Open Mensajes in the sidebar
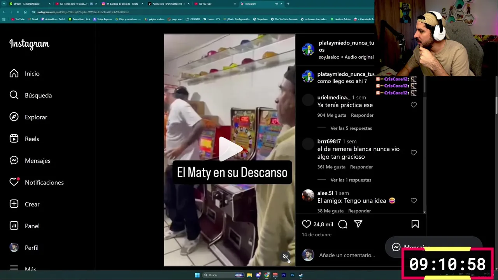Viewport: 498px width, 280px height. [x=30, y=161]
